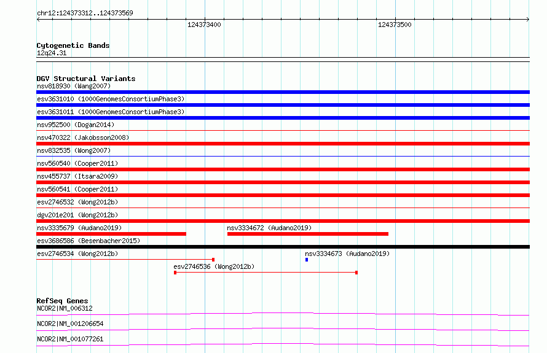Click the nsv952500 (Dogan2014) label
Screen dimensions: 547x353
pos(76,125)
